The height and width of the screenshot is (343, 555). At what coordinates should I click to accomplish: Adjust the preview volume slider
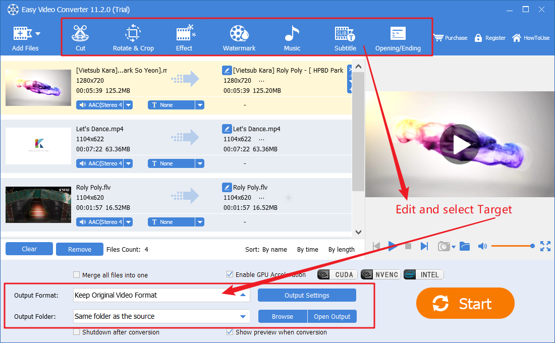pos(513,246)
